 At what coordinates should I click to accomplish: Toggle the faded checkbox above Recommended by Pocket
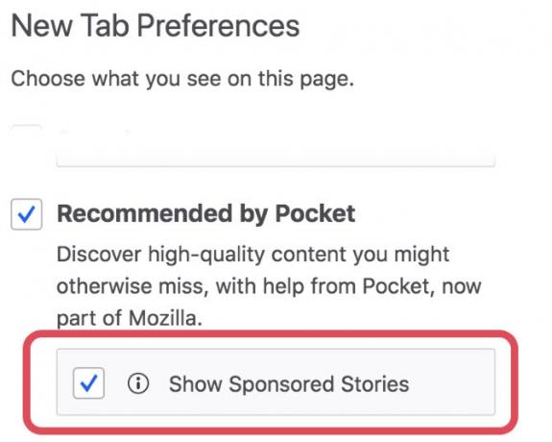(x=27, y=131)
